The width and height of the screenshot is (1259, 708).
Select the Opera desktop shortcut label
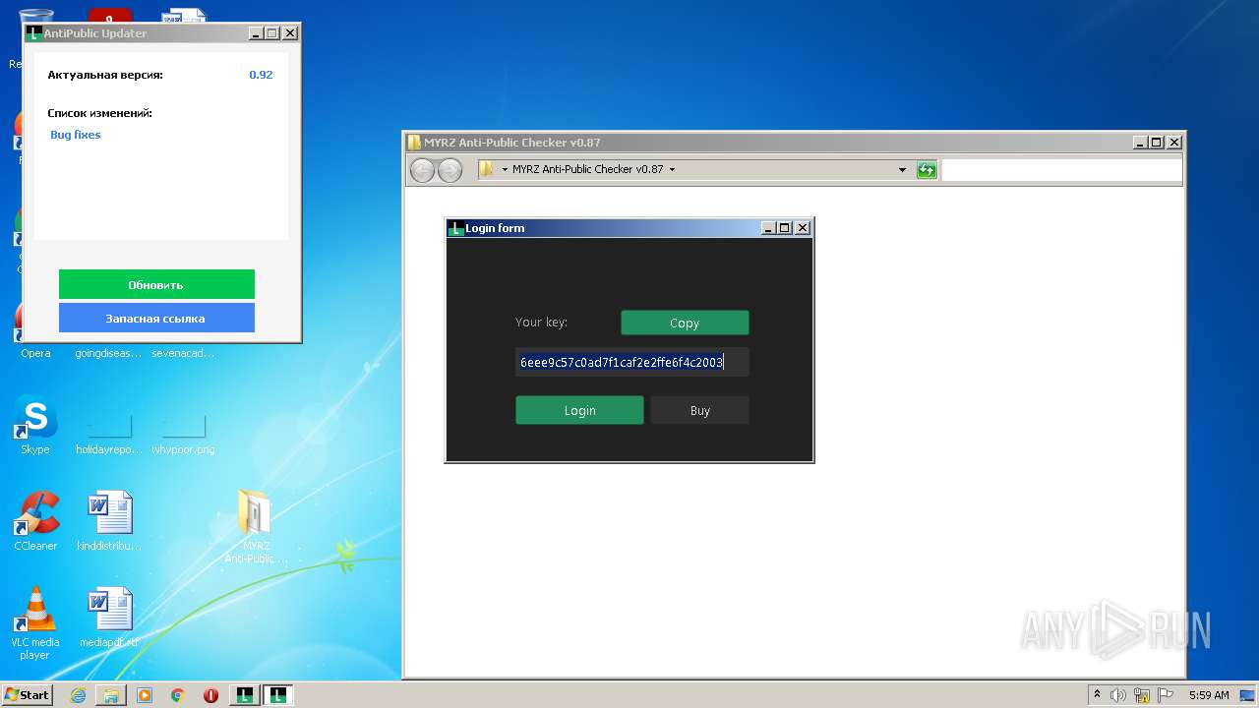35,353
